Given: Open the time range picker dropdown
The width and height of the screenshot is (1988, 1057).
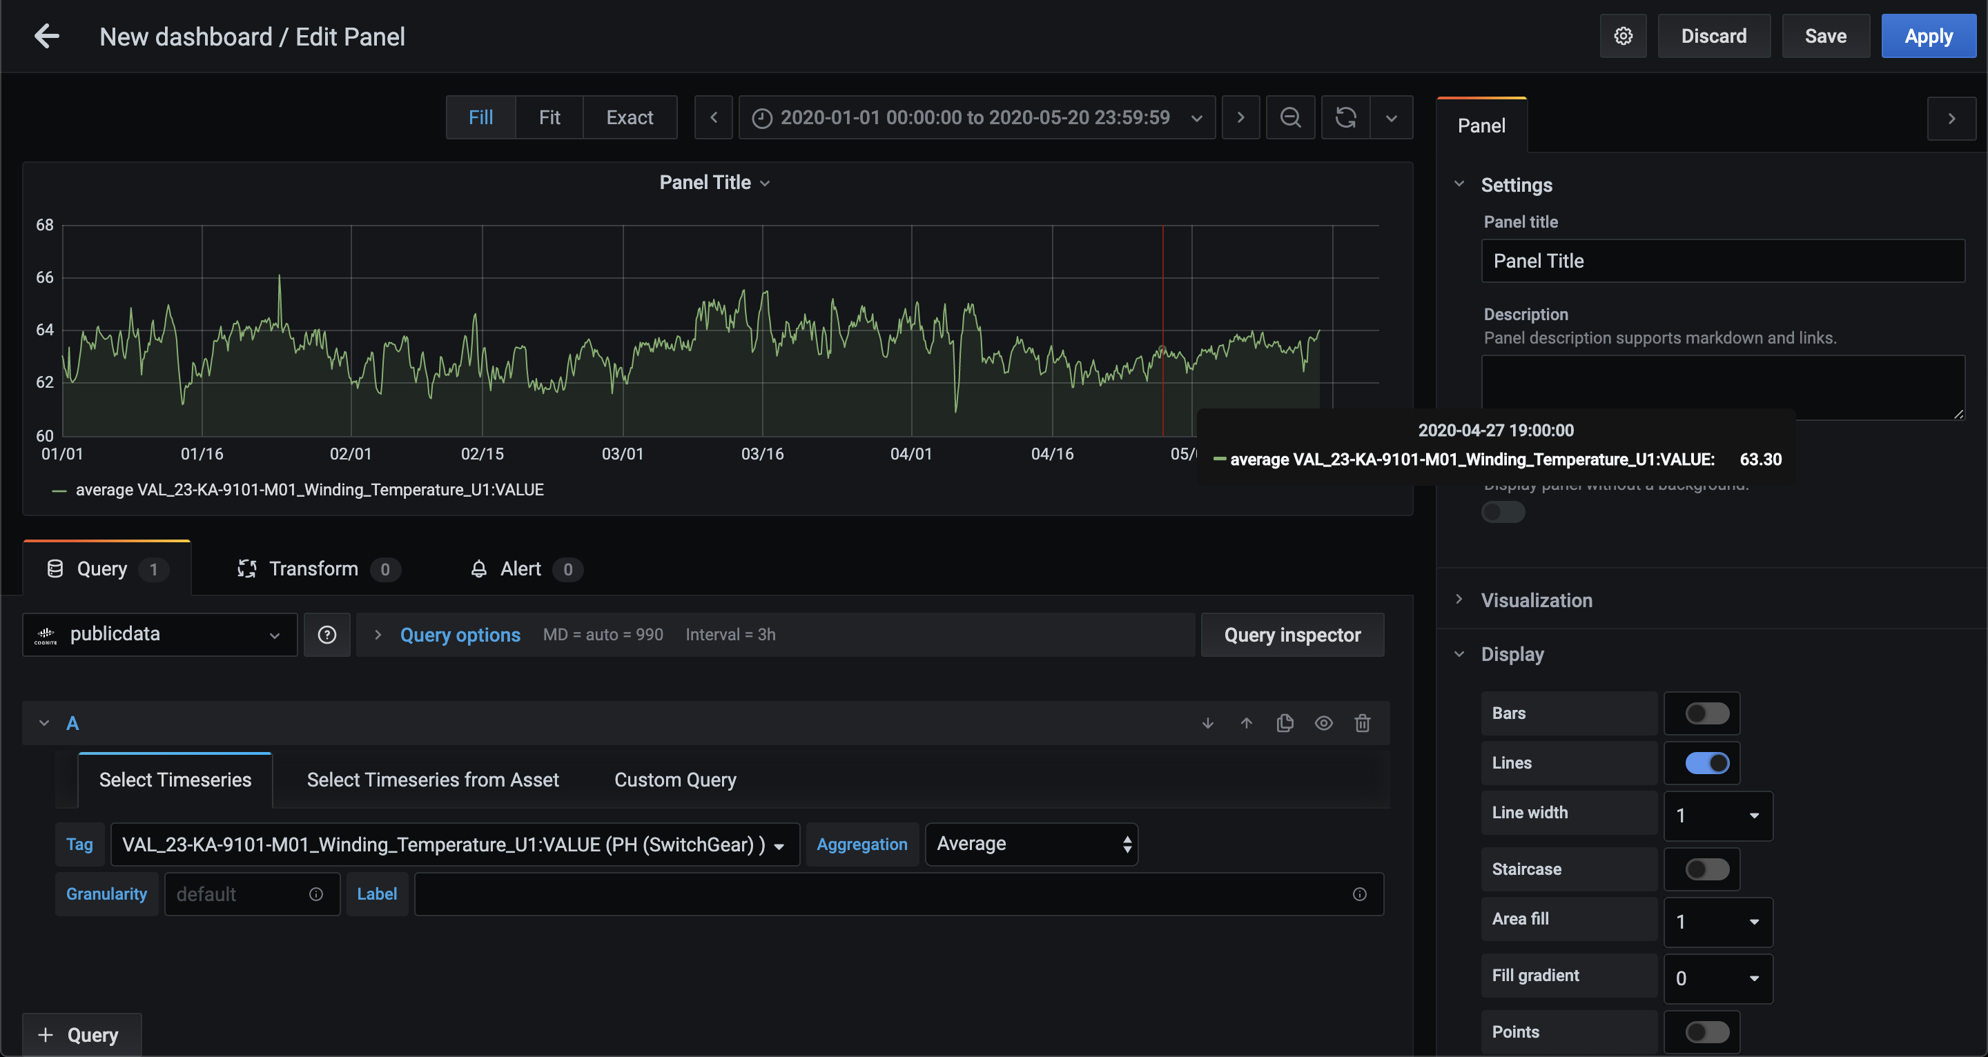Looking at the screenshot, I should [975, 118].
